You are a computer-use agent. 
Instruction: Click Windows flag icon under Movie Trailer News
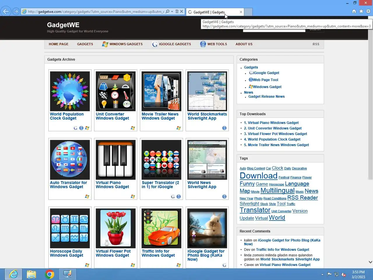point(179,128)
